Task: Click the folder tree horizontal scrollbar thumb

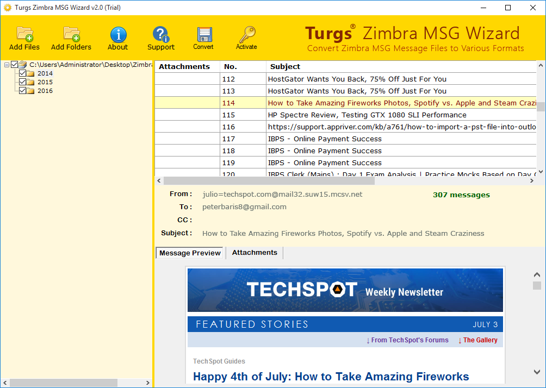Action: [64, 383]
